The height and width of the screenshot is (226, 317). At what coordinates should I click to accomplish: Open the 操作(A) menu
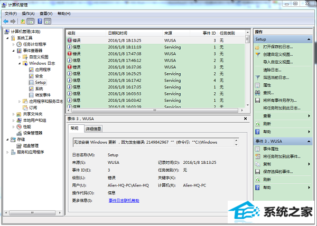pyautogui.click(x=28, y=14)
